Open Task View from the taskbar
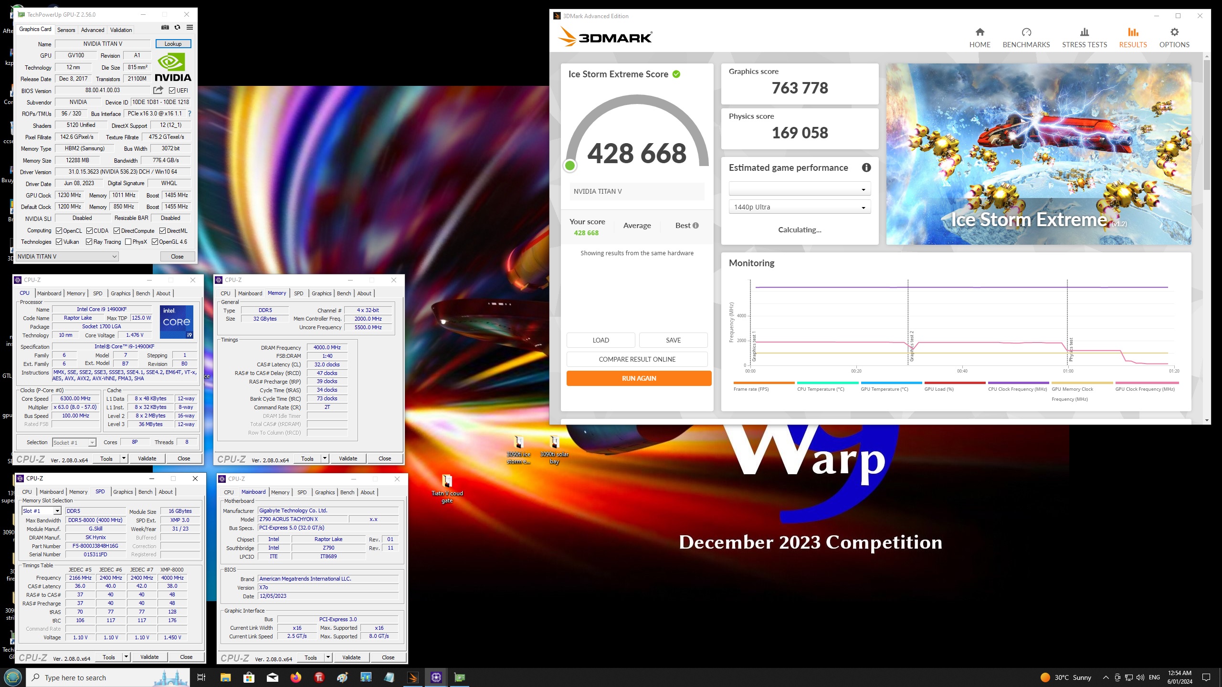This screenshot has width=1222, height=687. tap(201, 677)
